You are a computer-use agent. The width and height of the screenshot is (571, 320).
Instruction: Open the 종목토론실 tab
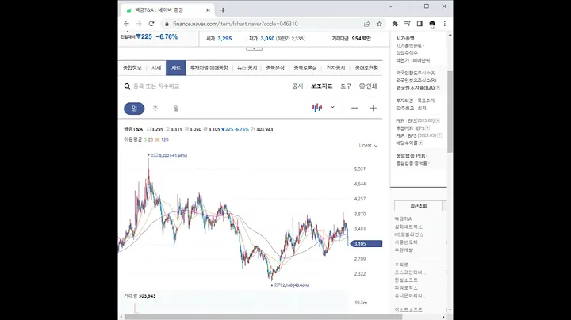pos(305,68)
